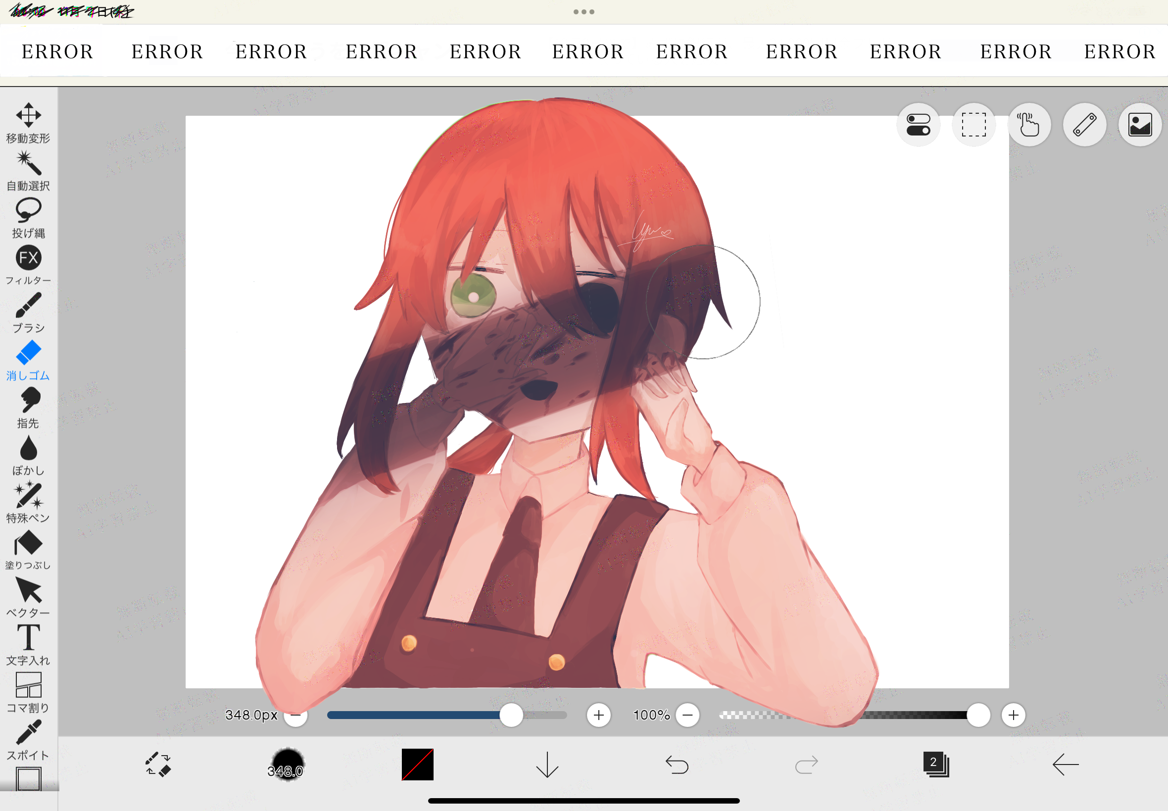Increase brush size with plus button
The width and height of the screenshot is (1168, 811).
click(x=598, y=715)
